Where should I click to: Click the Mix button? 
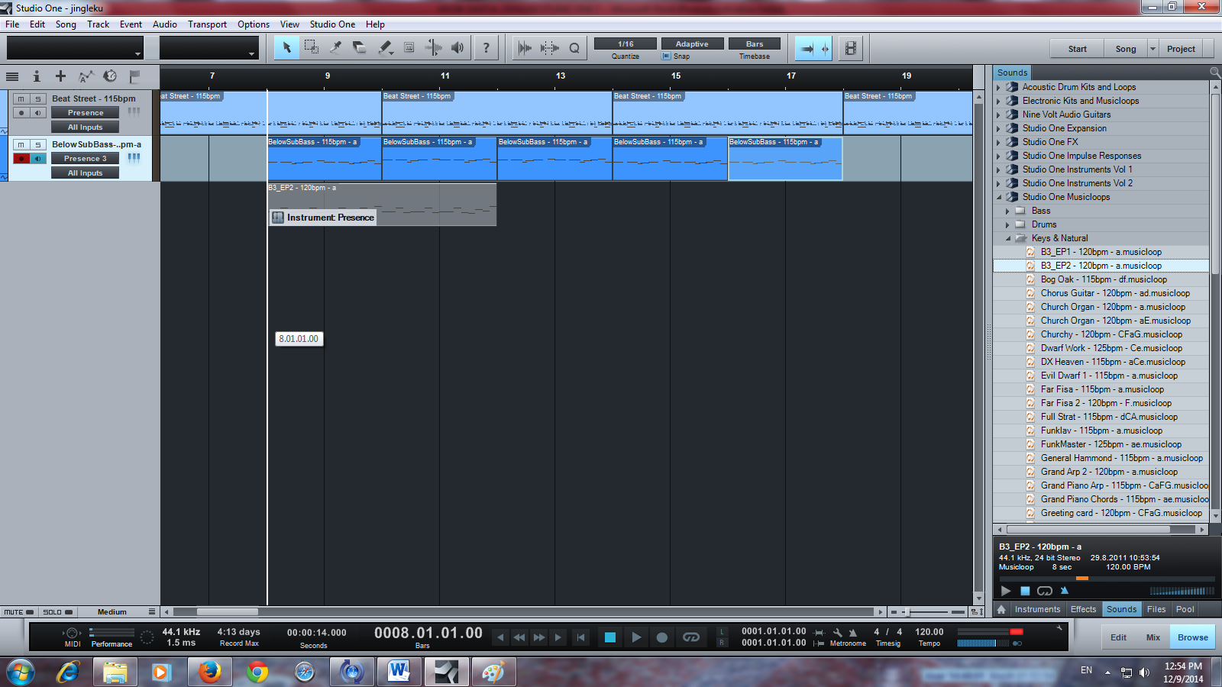1152,637
